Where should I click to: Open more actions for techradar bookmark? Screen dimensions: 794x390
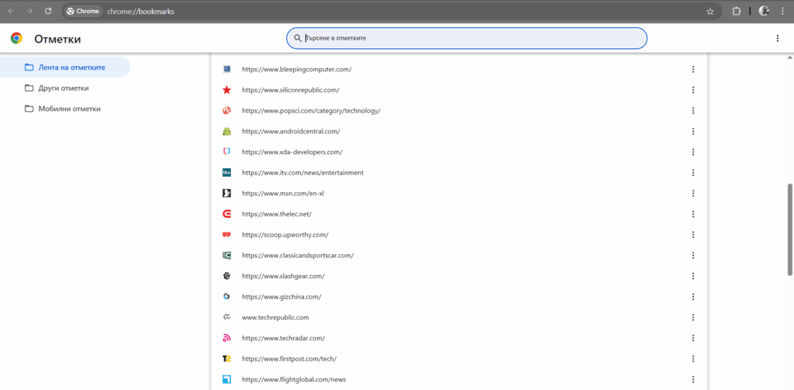tap(693, 338)
